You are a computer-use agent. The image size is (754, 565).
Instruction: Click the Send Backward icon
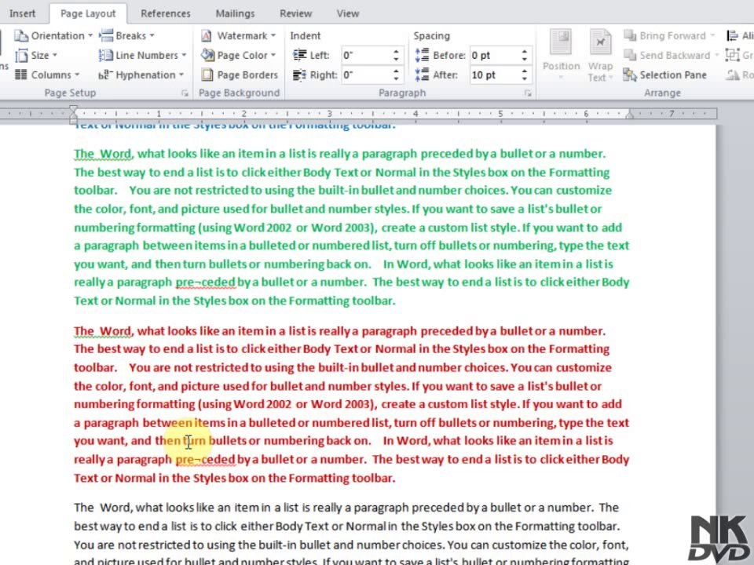(630, 55)
